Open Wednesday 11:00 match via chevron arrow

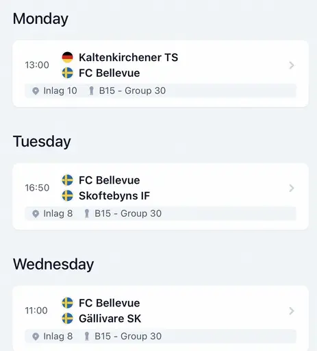coord(292,311)
